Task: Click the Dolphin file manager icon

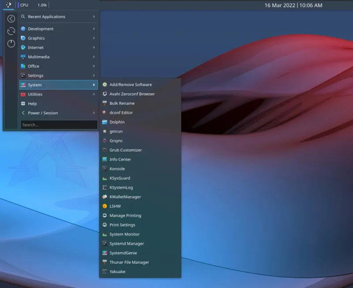Action: pos(105,122)
